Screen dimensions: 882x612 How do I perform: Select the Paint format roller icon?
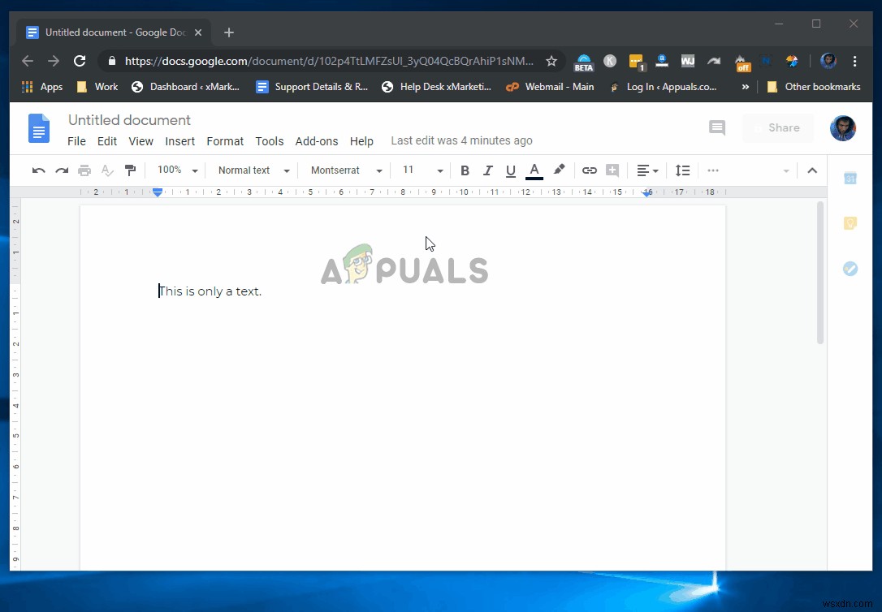coord(130,170)
